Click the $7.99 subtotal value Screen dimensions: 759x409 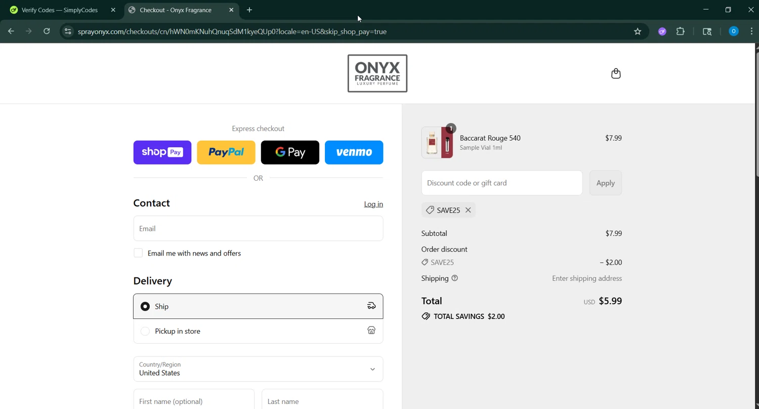(x=614, y=233)
